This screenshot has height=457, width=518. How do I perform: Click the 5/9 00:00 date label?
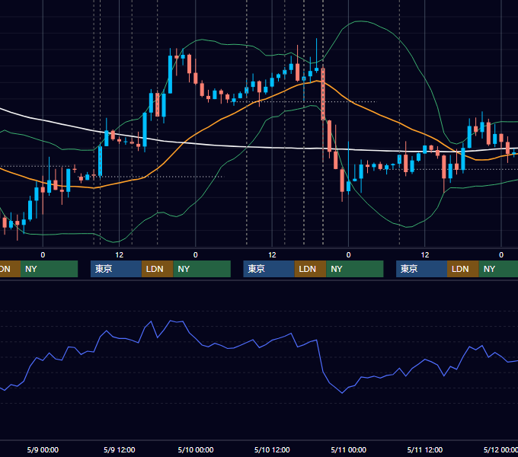click(43, 449)
